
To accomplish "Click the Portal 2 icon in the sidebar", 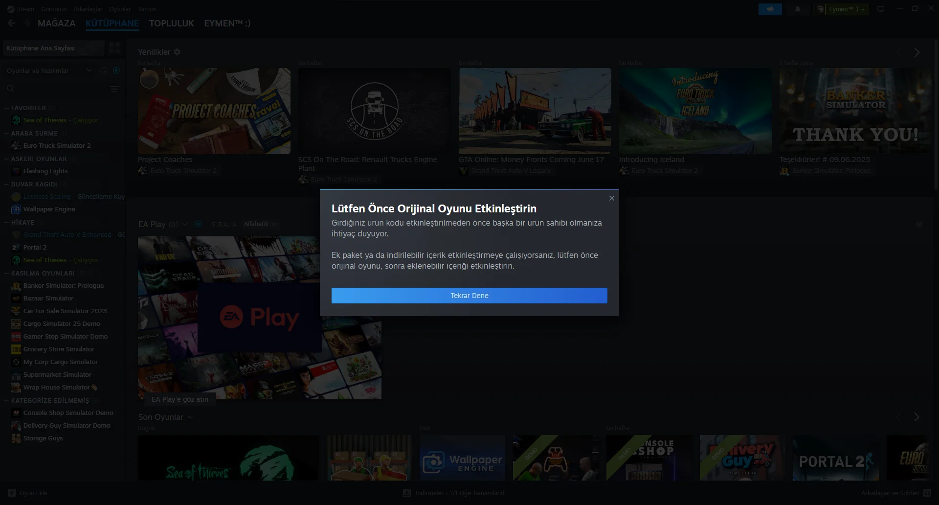I will tap(16, 248).
